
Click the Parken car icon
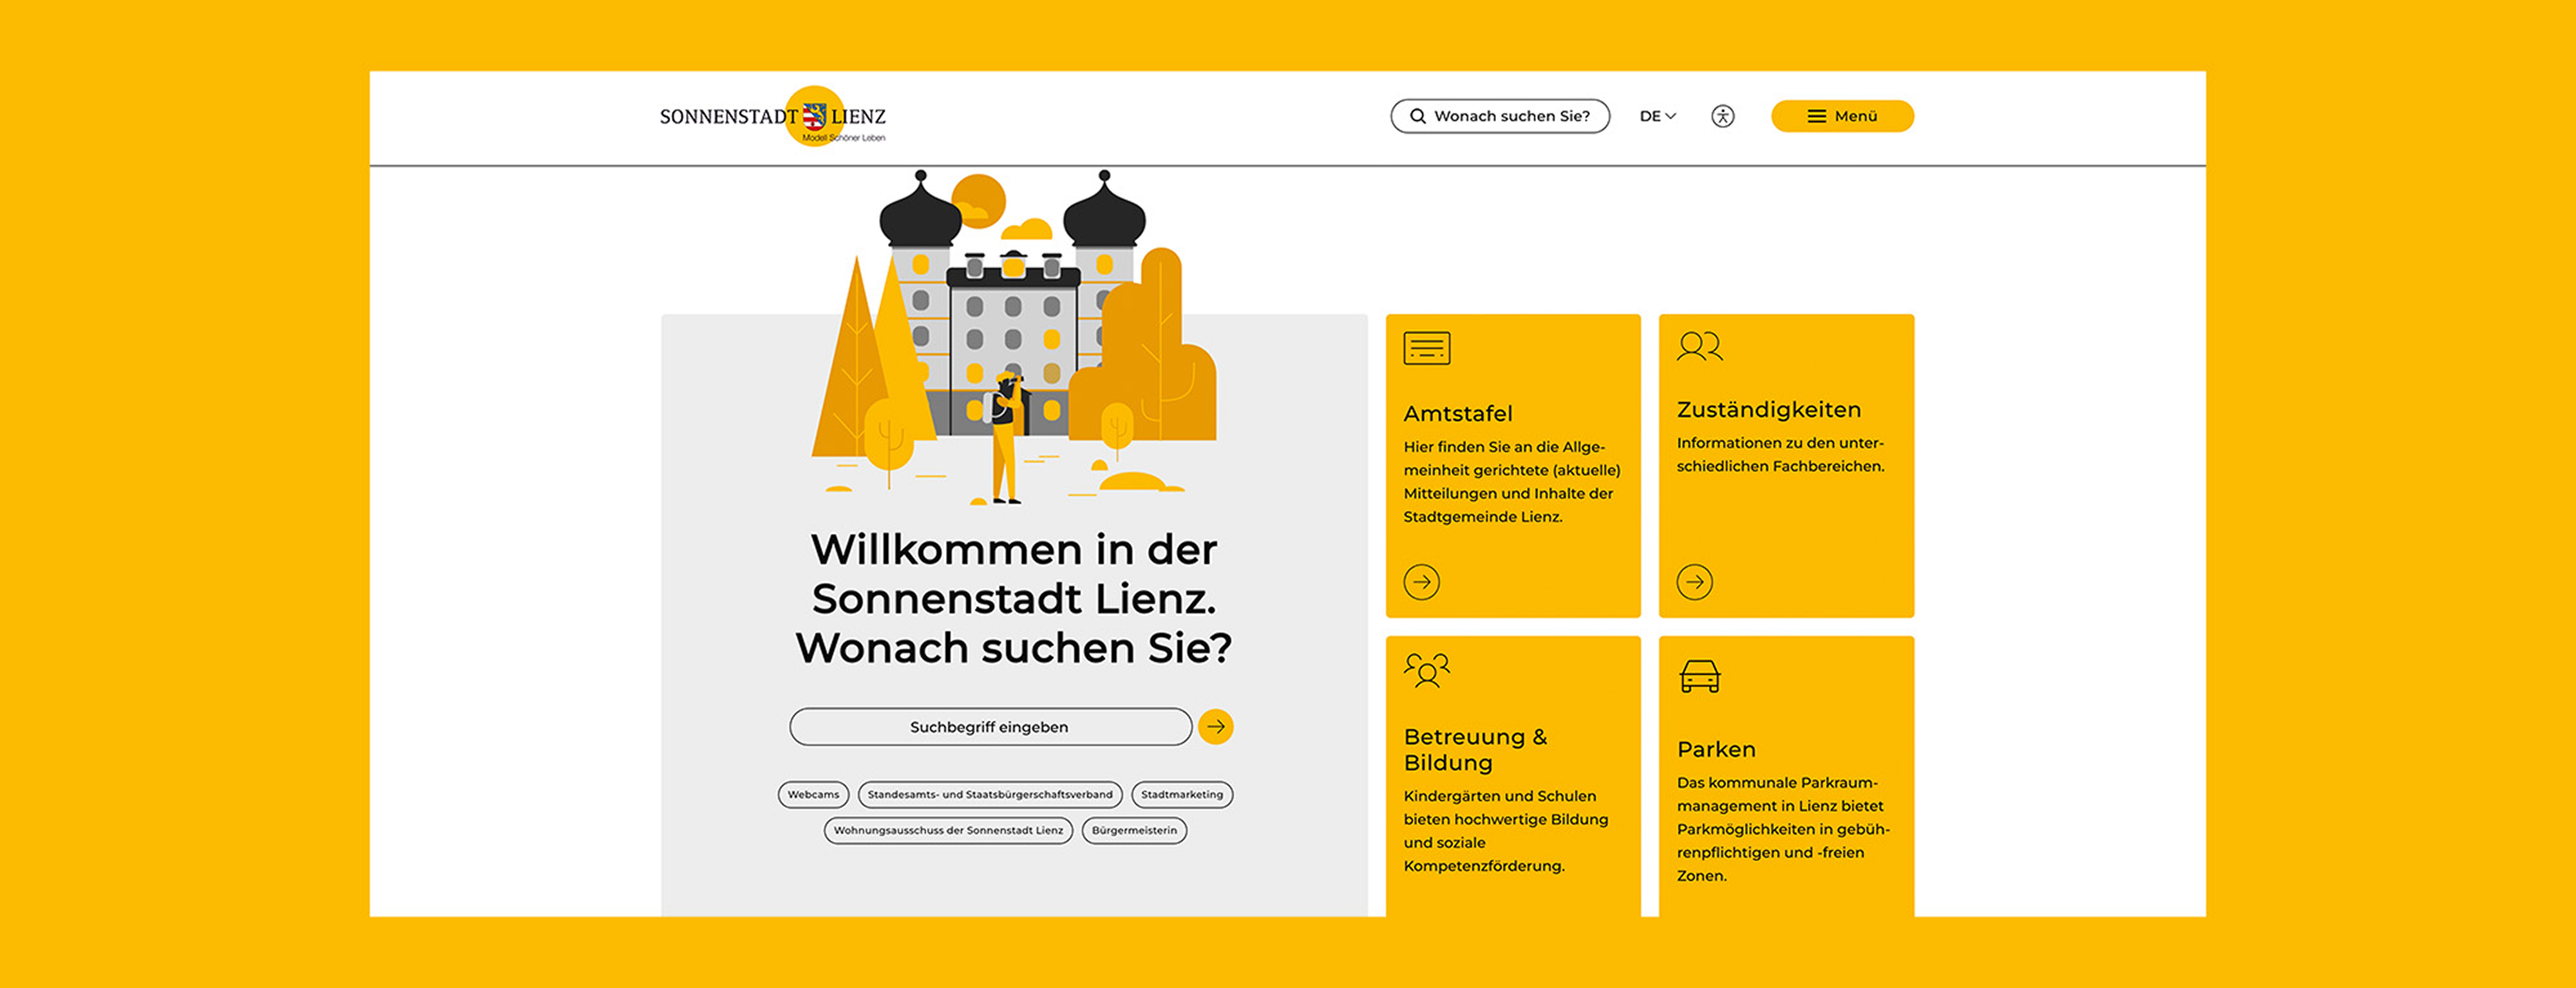coord(1699,676)
